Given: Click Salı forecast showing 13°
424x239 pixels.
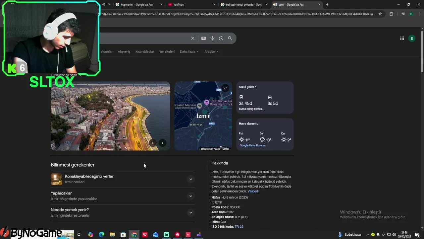Looking at the screenshot, I should [x=265, y=137].
